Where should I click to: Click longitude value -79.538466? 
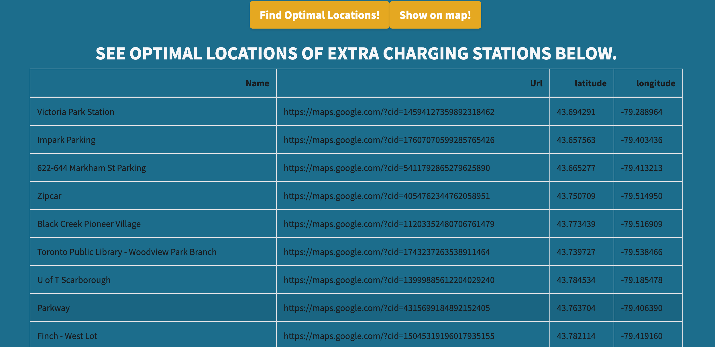click(642, 252)
